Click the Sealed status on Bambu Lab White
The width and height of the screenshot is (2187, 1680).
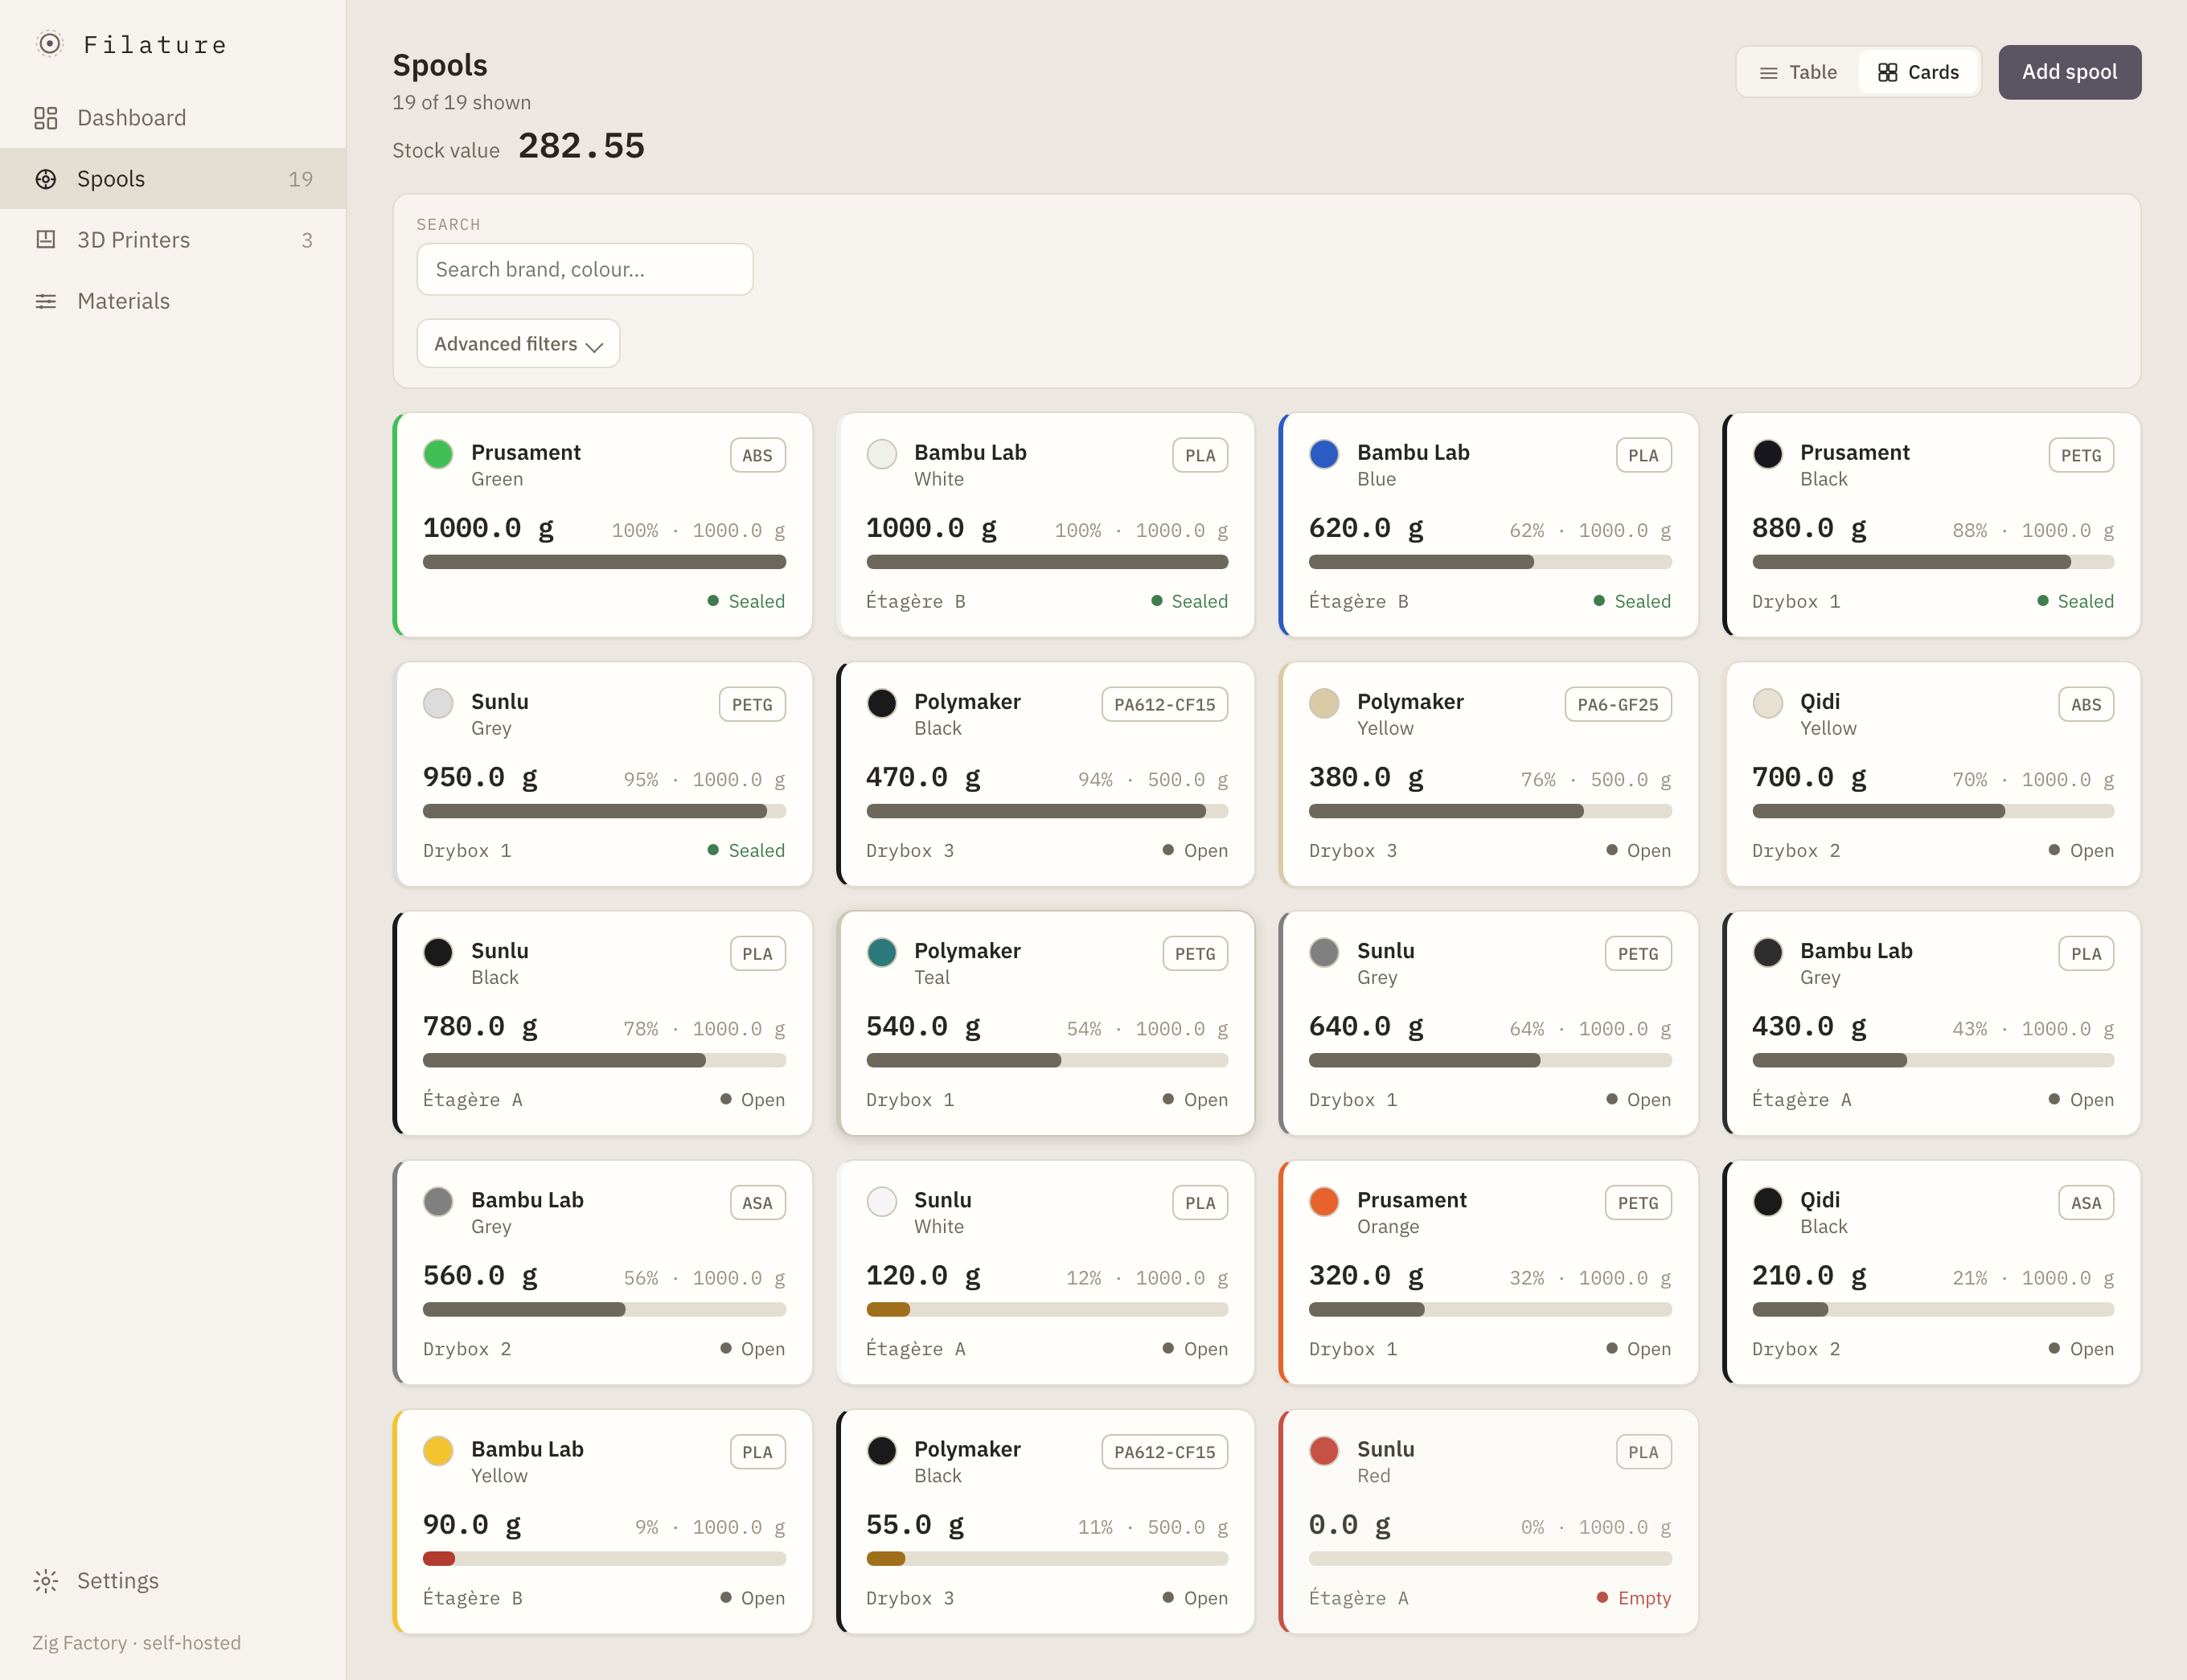(1189, 601)
